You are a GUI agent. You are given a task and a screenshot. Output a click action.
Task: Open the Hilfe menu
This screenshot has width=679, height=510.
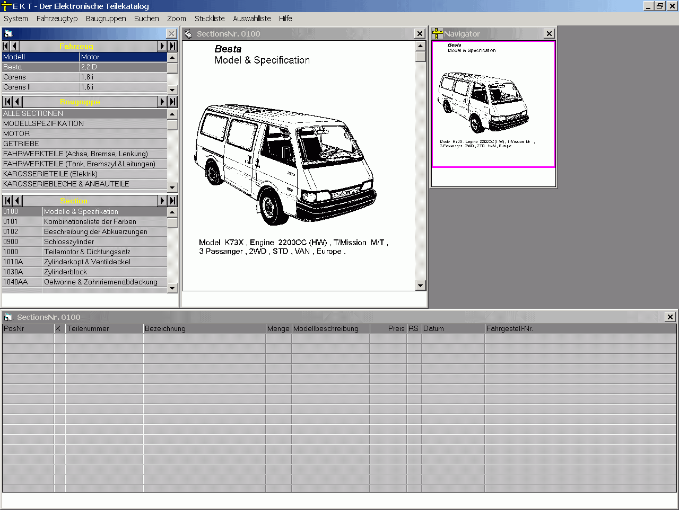click(285, 19)
